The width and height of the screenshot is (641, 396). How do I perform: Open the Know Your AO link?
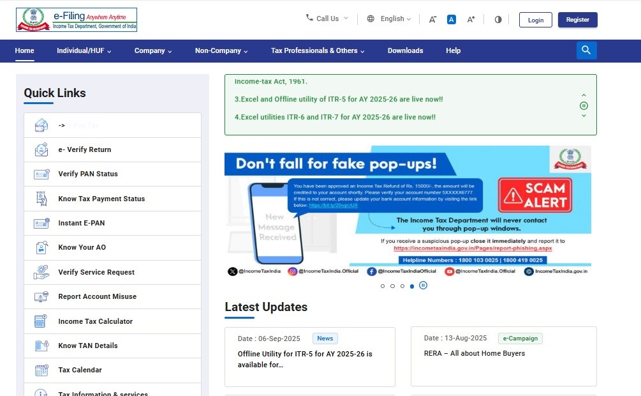click(x=82, y=247)
